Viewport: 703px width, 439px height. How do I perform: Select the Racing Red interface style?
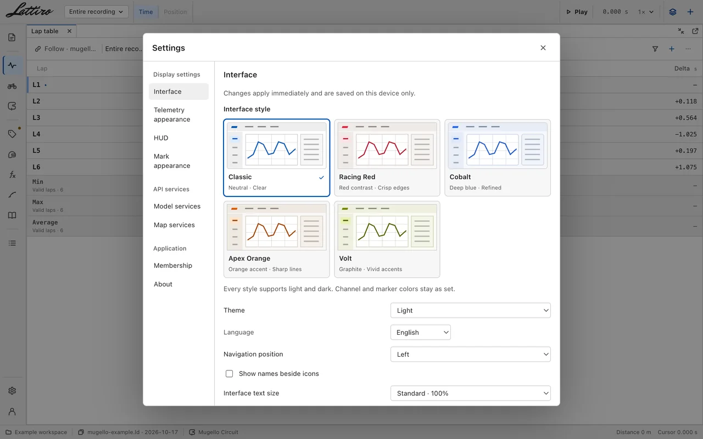387,157
